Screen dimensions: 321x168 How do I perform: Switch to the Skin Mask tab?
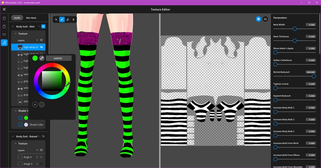pyautogui.click(x=31, y=18)
